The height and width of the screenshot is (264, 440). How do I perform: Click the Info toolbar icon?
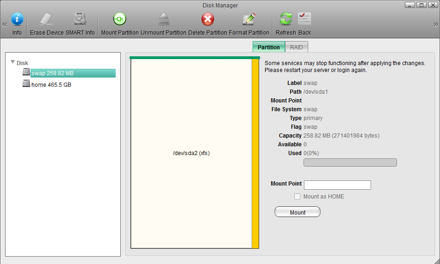[x=17, y=19]
